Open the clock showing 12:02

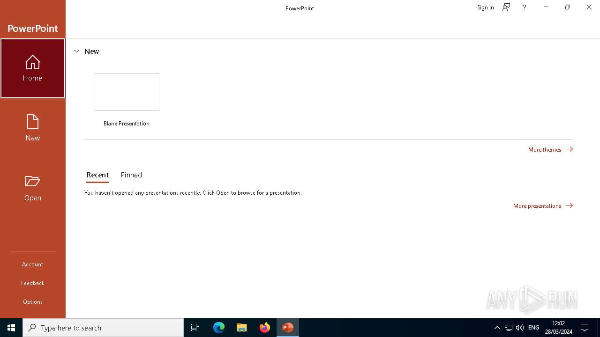coord(559,328)
